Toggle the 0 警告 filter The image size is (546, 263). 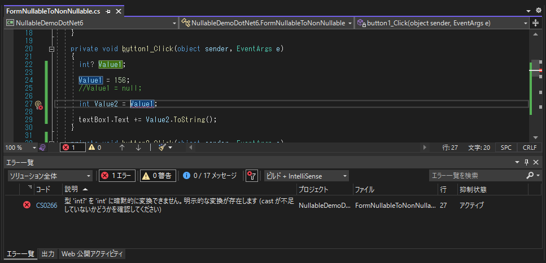158,176
